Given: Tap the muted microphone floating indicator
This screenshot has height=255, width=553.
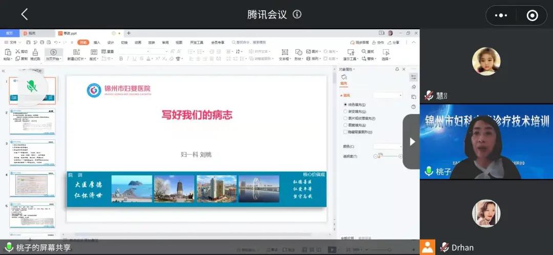Looking at the screenshot, I should click(31, 86).
